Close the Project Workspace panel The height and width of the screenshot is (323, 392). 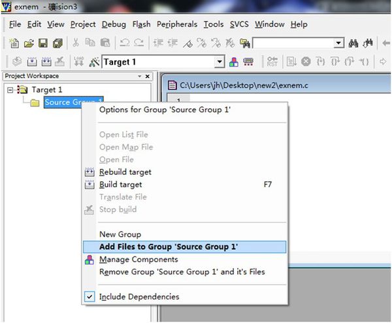click(148, 76)
